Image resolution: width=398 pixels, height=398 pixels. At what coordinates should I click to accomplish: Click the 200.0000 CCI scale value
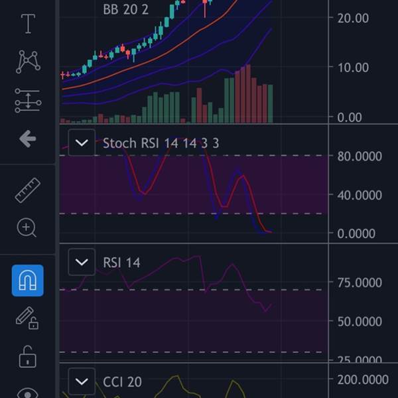click(363, 380)
